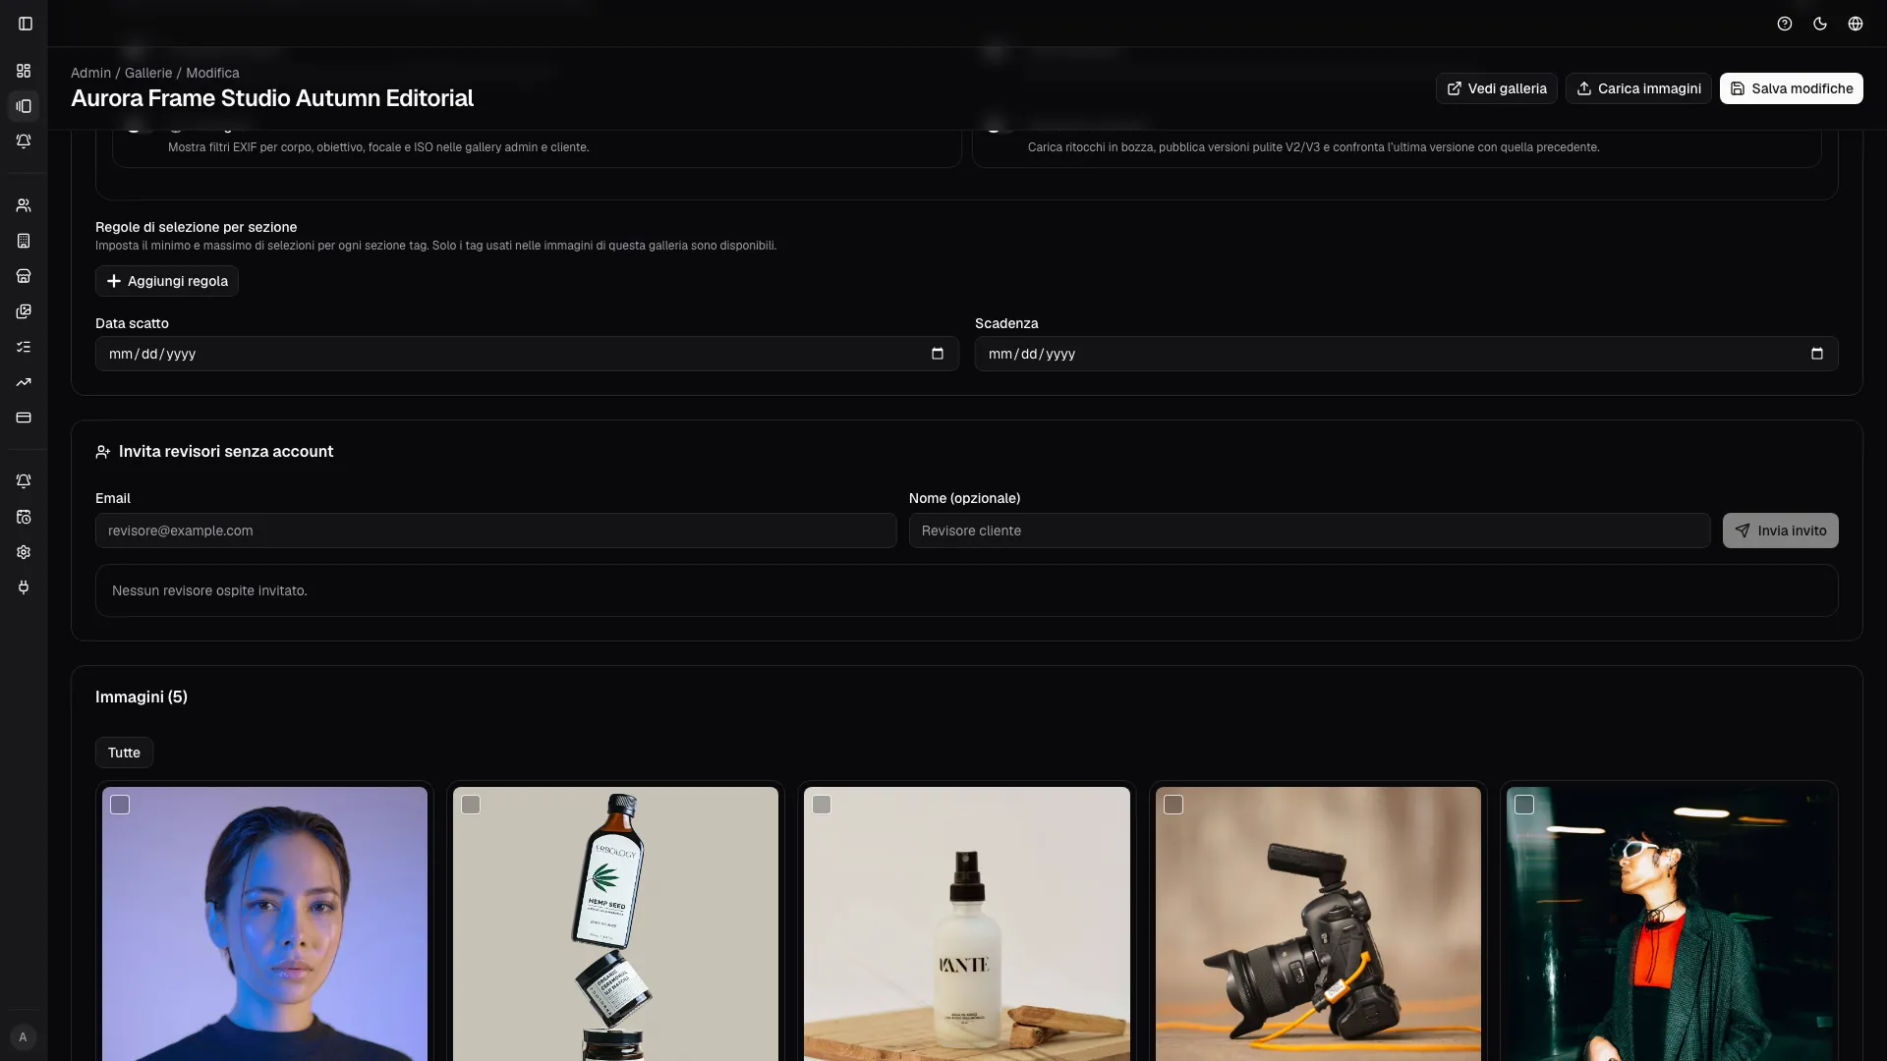
Task: Open the users icon in sidebar
Action: pos(24,205)
